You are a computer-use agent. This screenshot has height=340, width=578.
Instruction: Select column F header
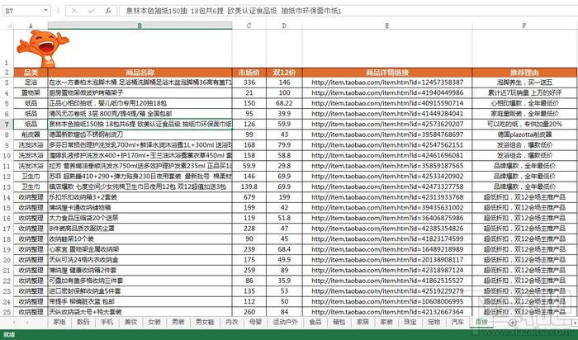[x=524, y=26]
